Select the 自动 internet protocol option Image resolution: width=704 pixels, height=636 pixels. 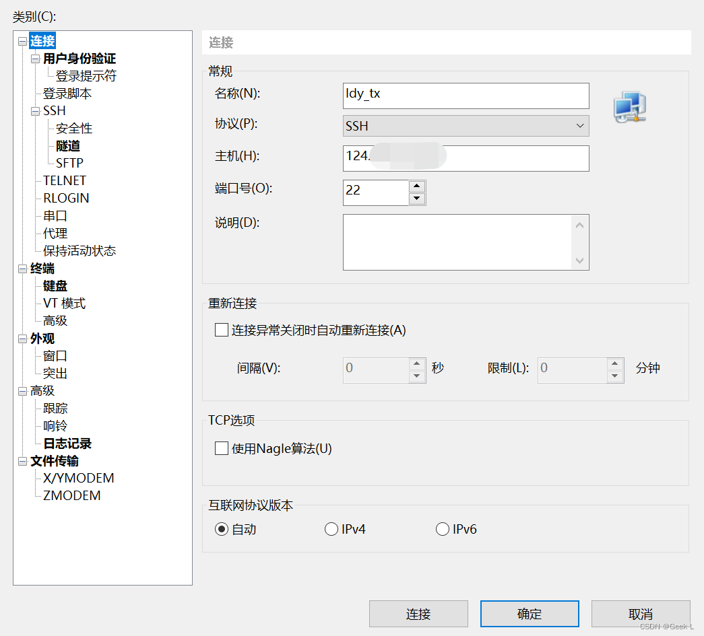(221, 529)
